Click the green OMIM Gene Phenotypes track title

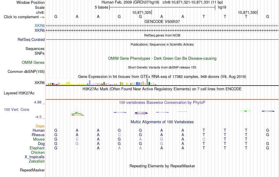tap(162, 59)
